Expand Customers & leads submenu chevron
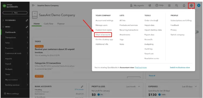203x98 pixels. click(27, 53)
